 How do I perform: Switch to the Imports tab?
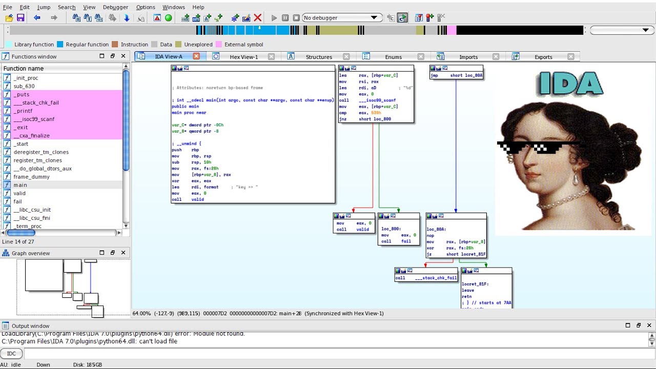click(x=468, y=57)
